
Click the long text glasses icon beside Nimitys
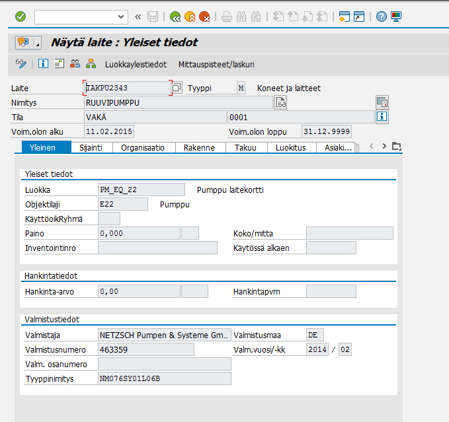[280, 102]
